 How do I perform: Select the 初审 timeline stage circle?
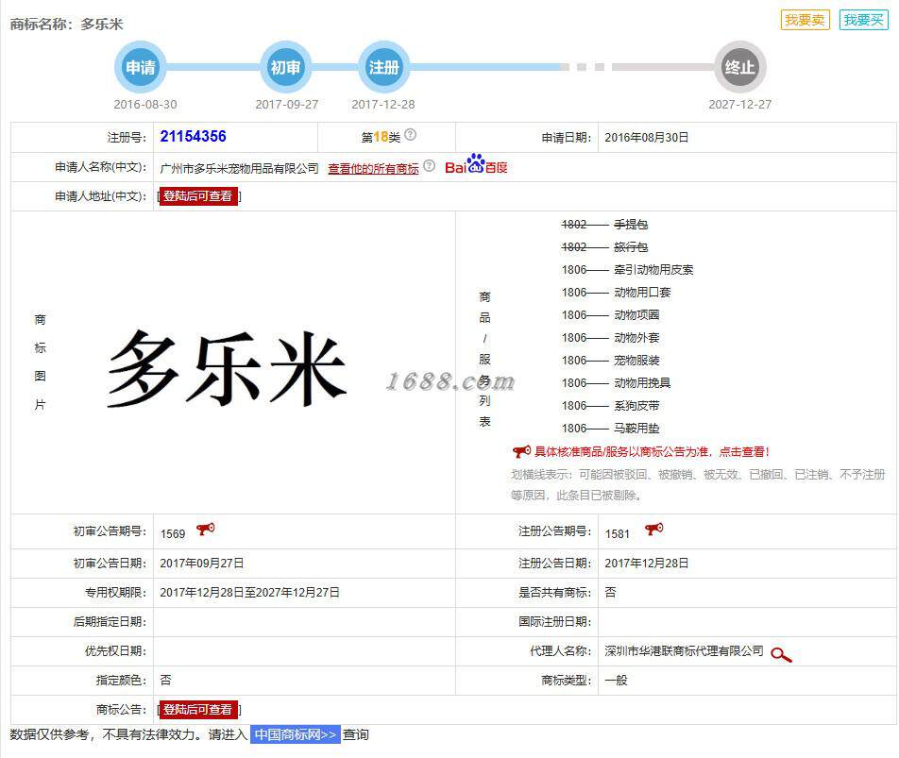285,67
